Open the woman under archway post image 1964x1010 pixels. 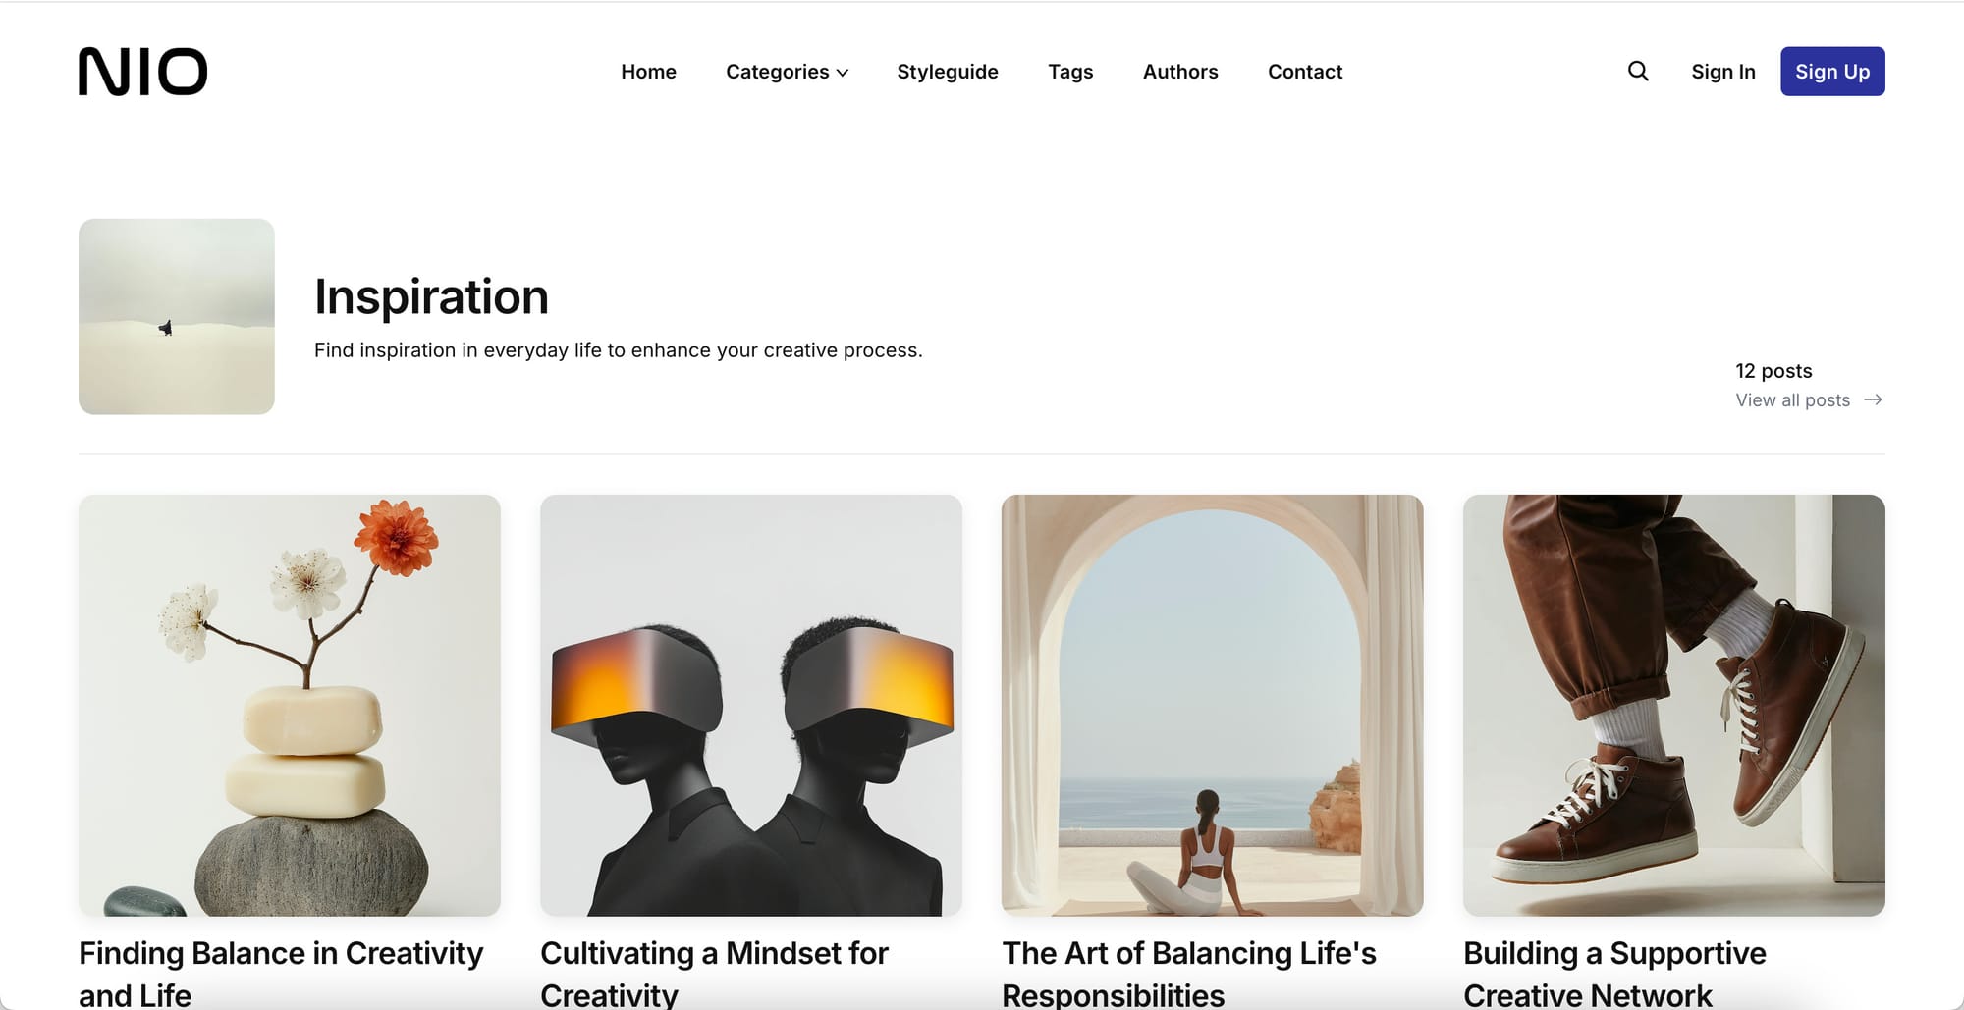pos(1213,706)
